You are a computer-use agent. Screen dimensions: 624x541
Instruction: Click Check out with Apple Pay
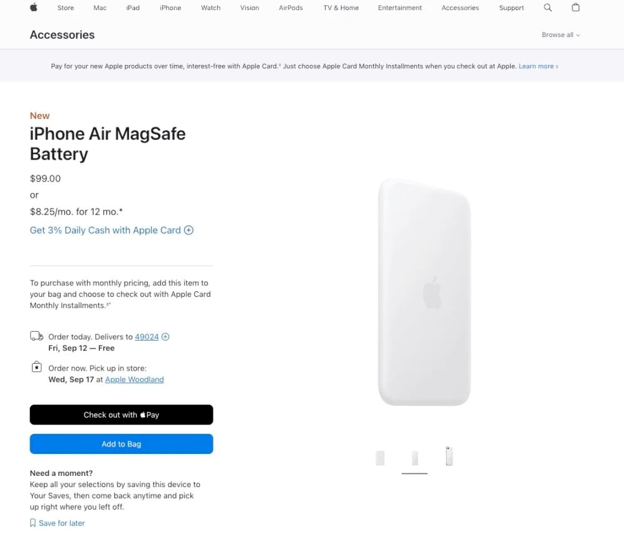click(x=121, y=415)
